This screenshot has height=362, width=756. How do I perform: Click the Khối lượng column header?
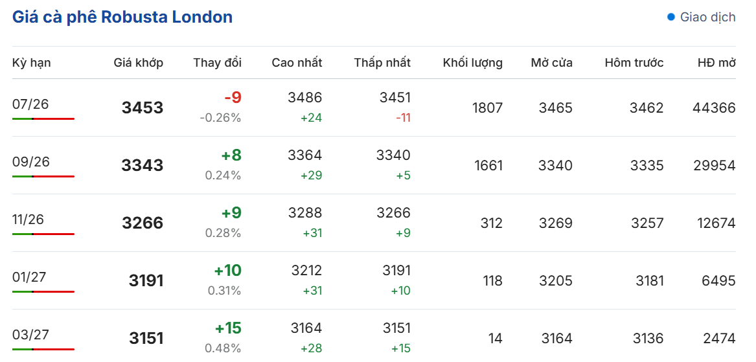473,63
